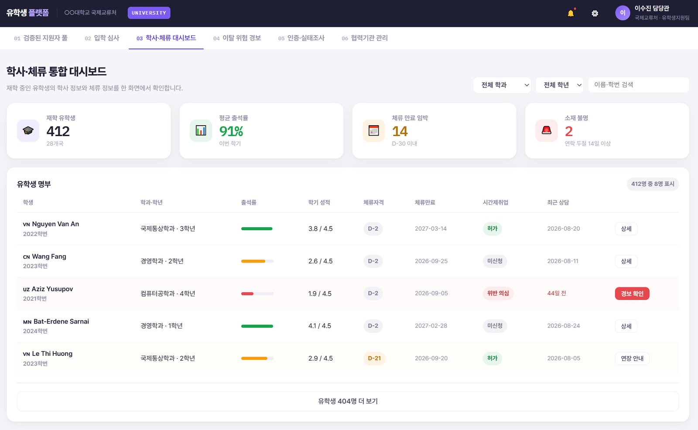Open 상세 for Nguyen Van An

tap(626, 229)
